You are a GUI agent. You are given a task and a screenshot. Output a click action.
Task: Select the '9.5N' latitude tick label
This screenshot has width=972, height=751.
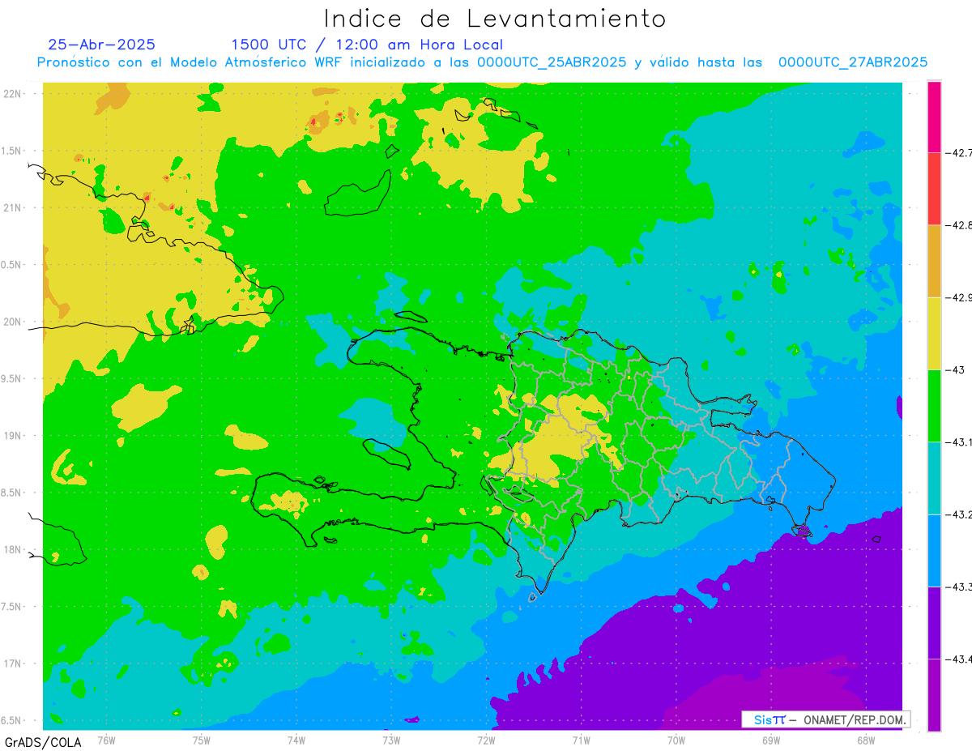point(11,378)
